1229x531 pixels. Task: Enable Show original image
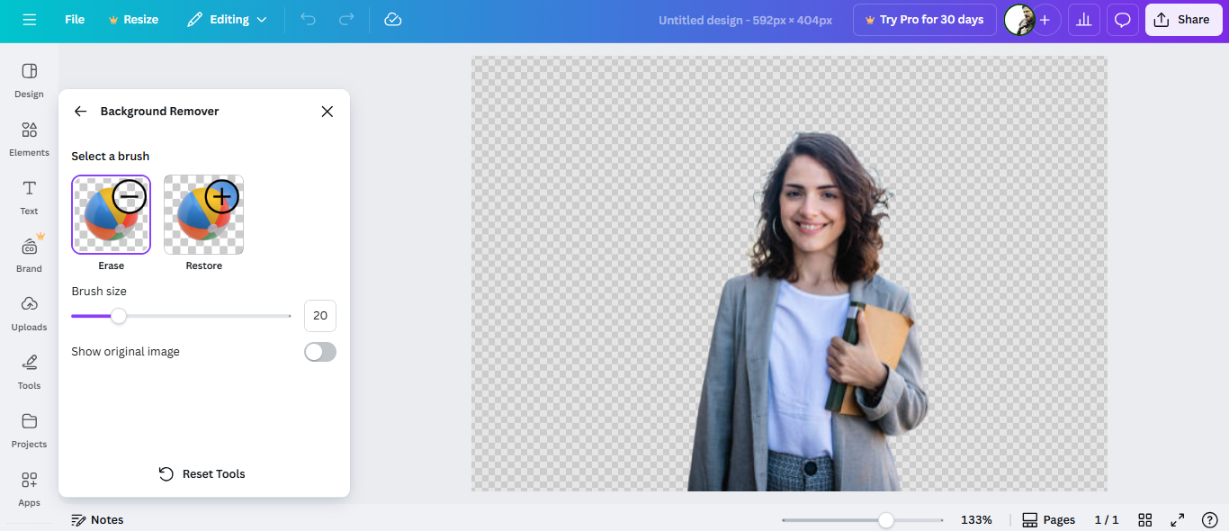coord(319,351)
